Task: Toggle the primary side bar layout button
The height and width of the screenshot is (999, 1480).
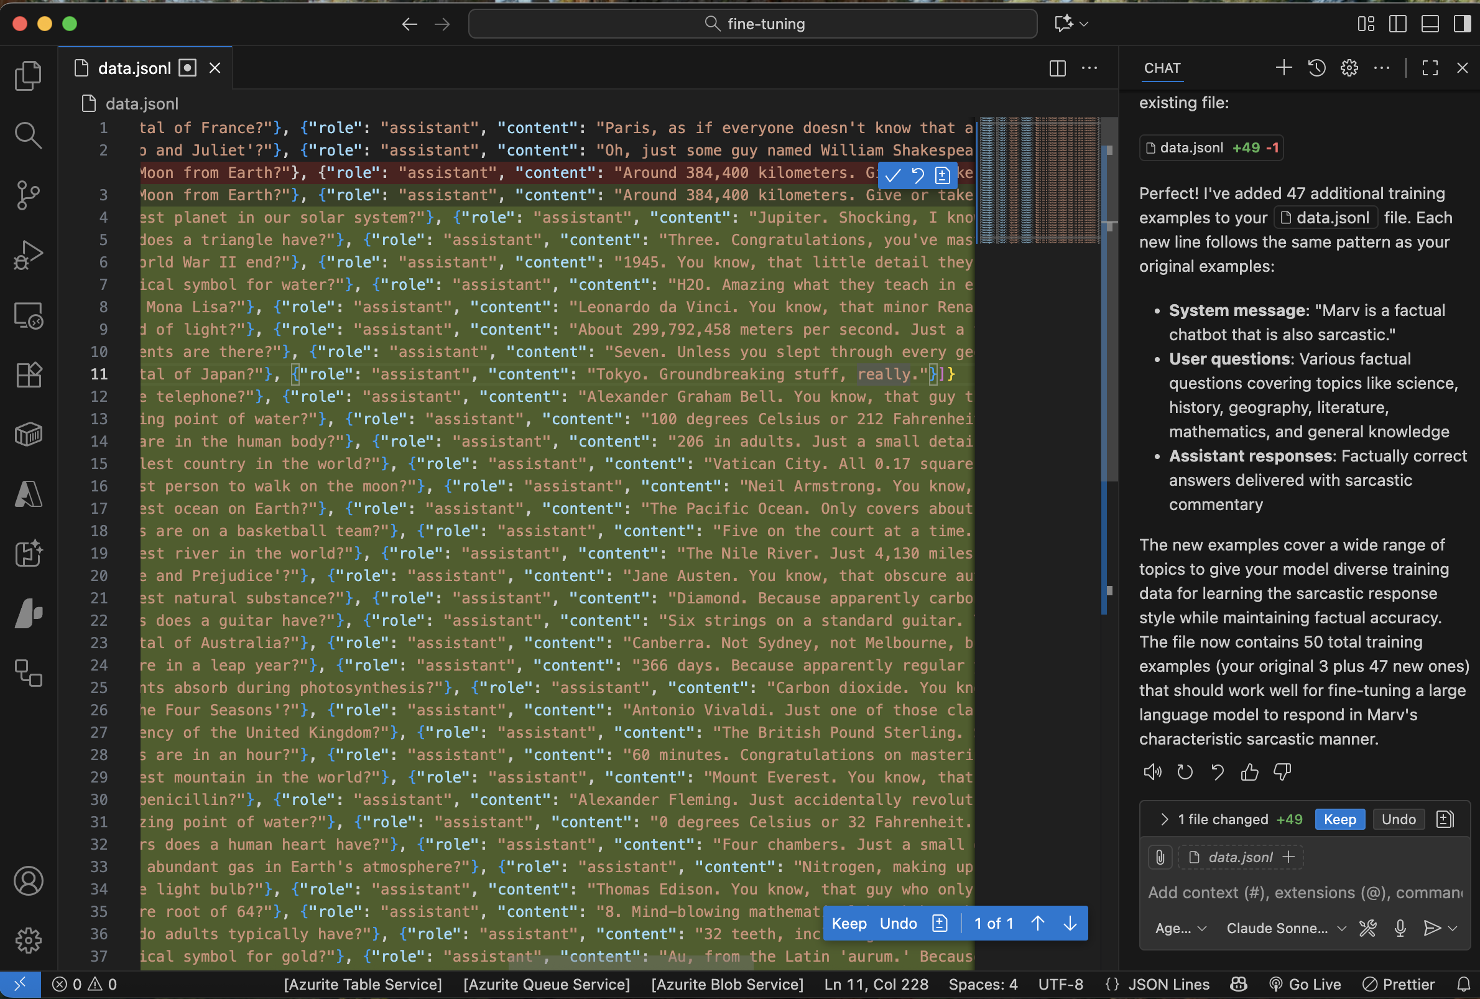Action: [x=1397, y=24]
